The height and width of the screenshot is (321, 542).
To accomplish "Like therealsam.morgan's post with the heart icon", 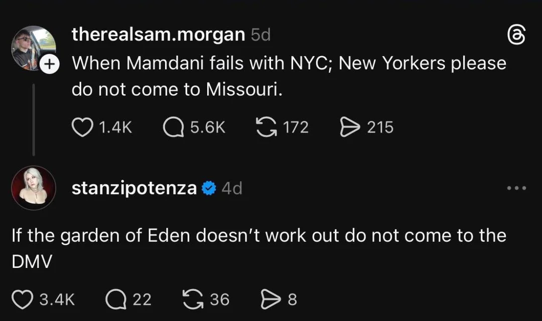I will click(x=81, y=127).
